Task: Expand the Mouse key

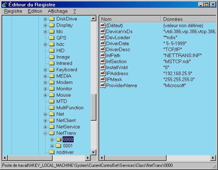Action: [x=45, y=95]
